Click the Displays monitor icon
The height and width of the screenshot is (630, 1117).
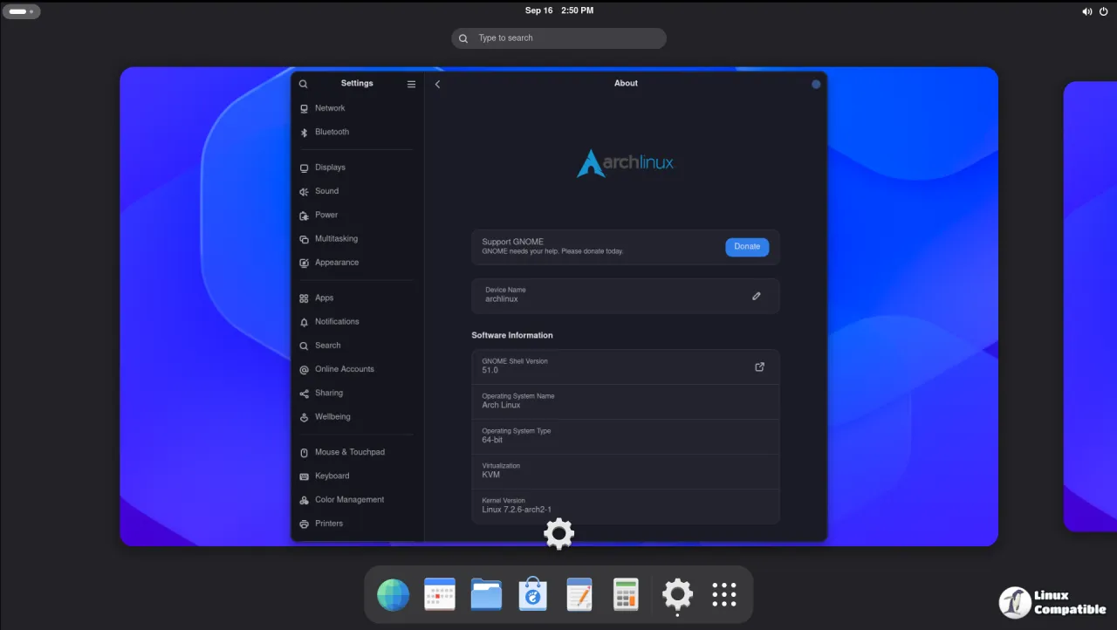[304, 168]
